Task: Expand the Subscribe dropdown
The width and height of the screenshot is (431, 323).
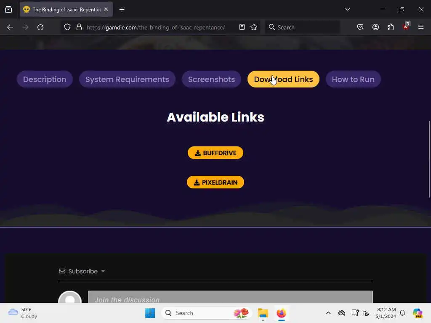Action: point(82,271)
